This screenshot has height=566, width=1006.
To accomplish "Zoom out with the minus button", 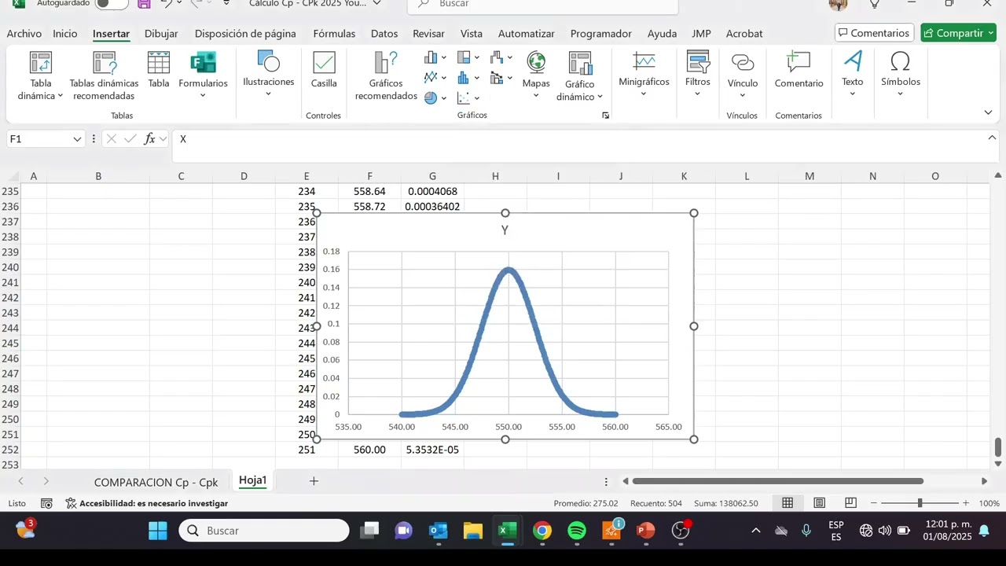I will (x=874, y=503).
